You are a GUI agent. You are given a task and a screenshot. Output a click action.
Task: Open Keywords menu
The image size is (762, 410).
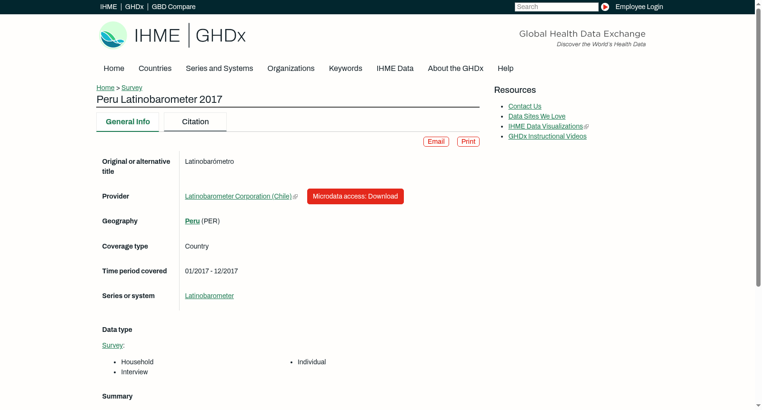(x=346, y=68)
